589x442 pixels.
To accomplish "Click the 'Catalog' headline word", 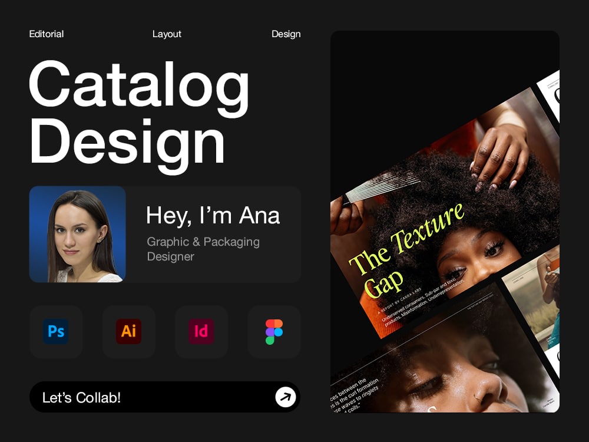I will (x=138, y=88).
